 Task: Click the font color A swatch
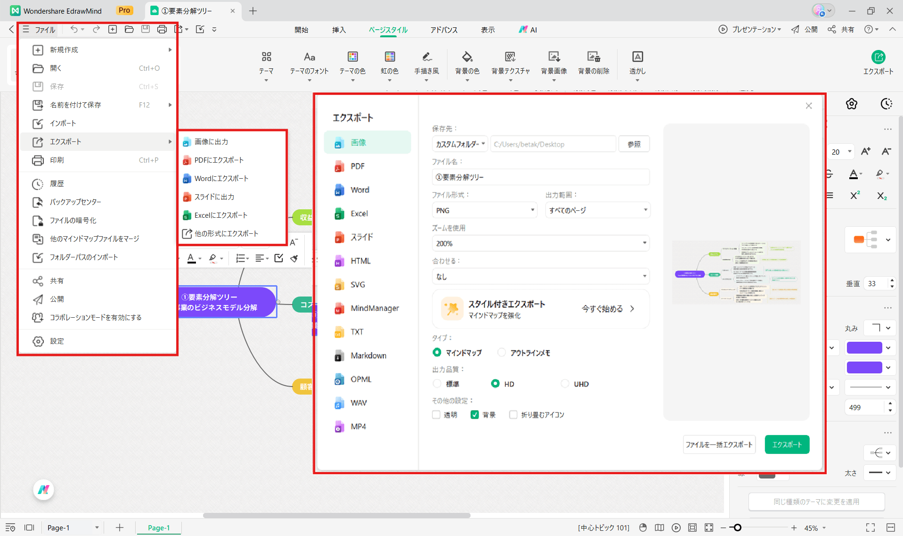tap(854, 174)
